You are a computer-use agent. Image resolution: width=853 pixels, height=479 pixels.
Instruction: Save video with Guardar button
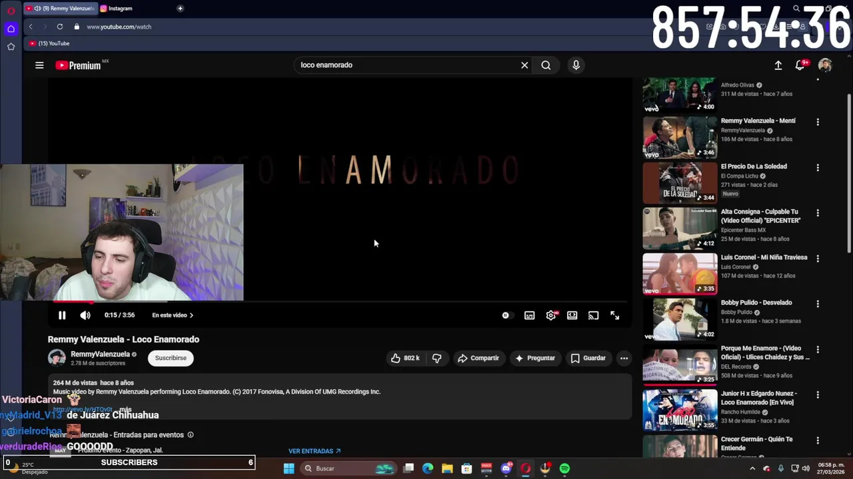(x=588, y=358)
